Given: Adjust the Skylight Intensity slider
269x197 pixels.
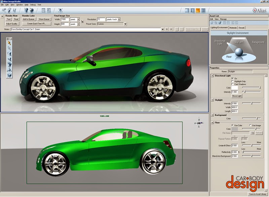Looking at the screenshot, I should pos(251,103).
